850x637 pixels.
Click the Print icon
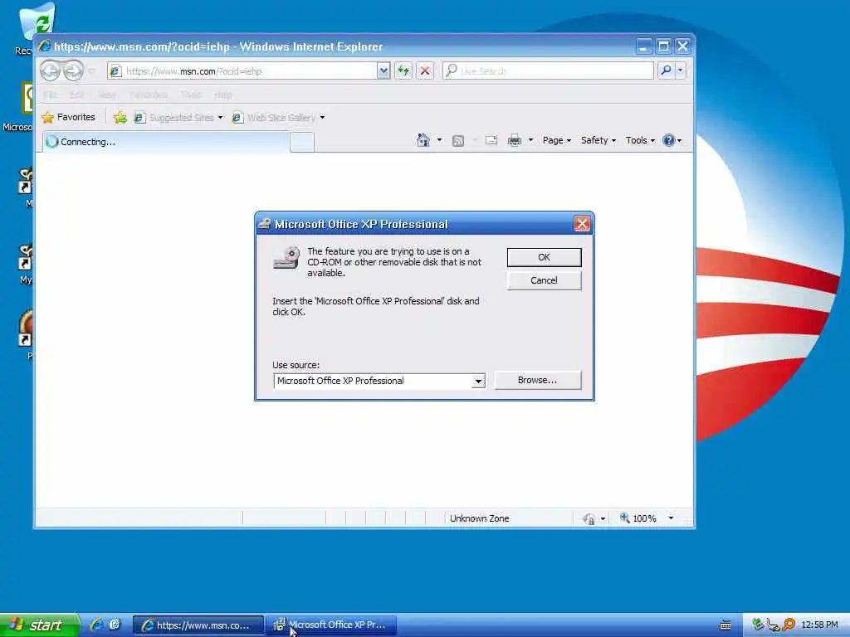click(x=515, y=141)
